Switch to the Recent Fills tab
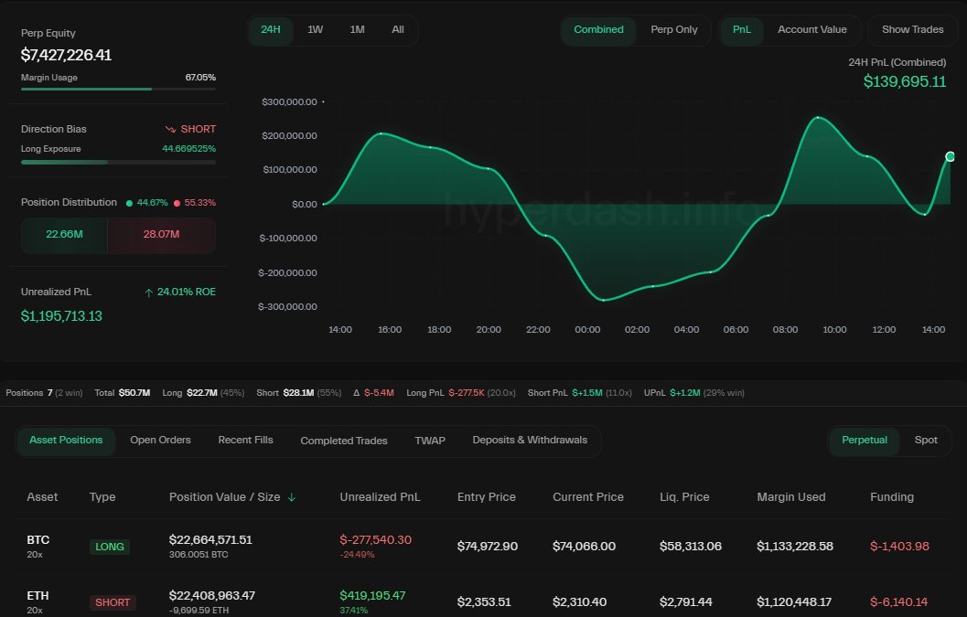The width and height of the screenshot is (967, 617). [x=245, y=440]
